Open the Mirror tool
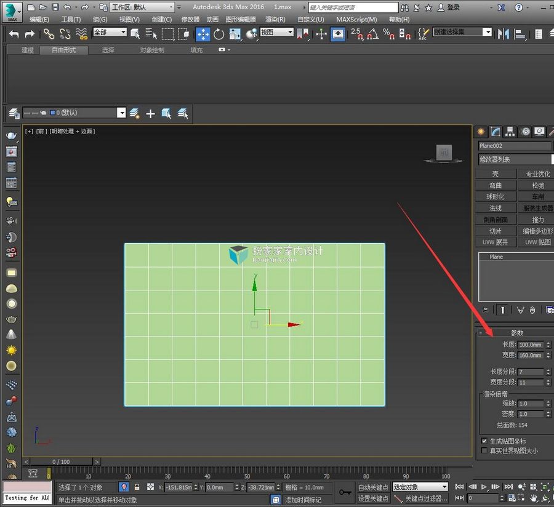This screenshot has height=507, width=554. 504,34
